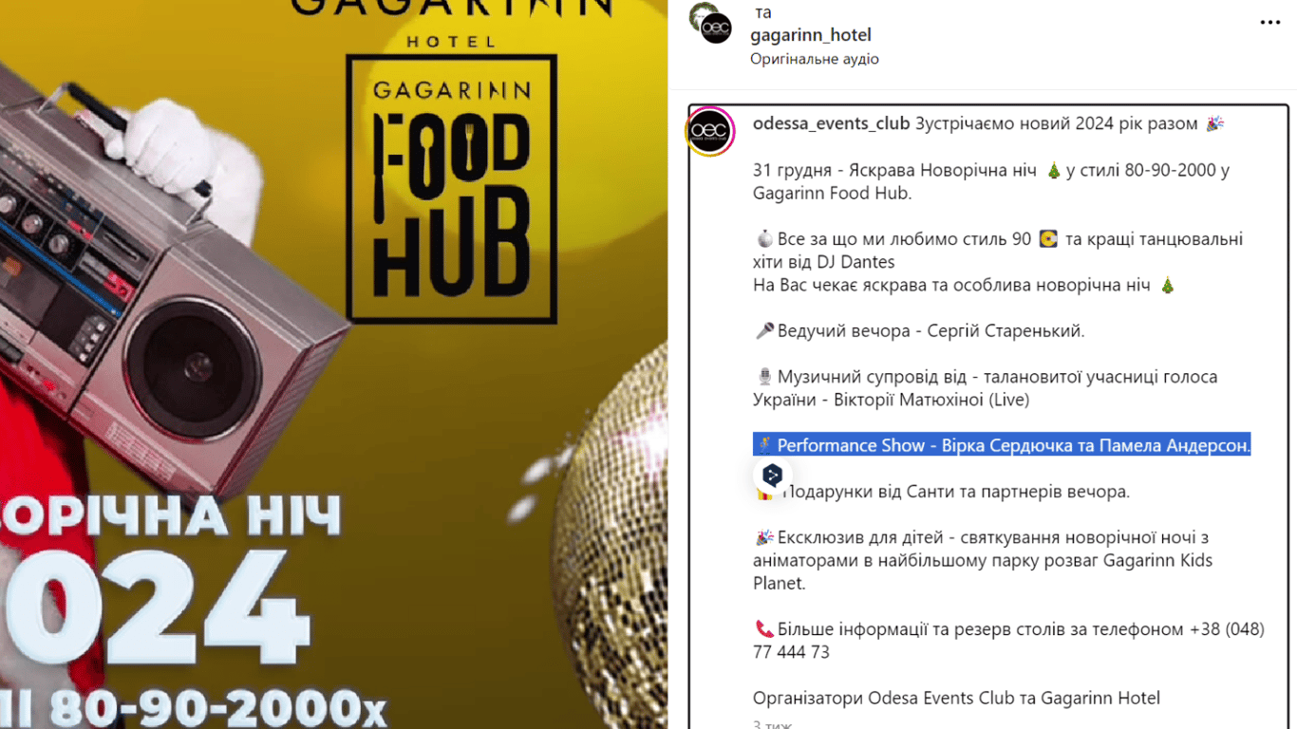Open odessa_events_club story-ring avatar in caption
Screen dimensions: 1297x729
[709, 131]
